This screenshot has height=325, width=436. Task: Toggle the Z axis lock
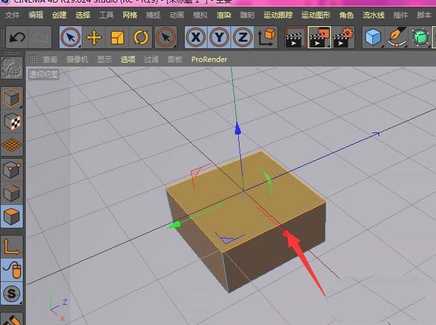[x=242, y=37]
